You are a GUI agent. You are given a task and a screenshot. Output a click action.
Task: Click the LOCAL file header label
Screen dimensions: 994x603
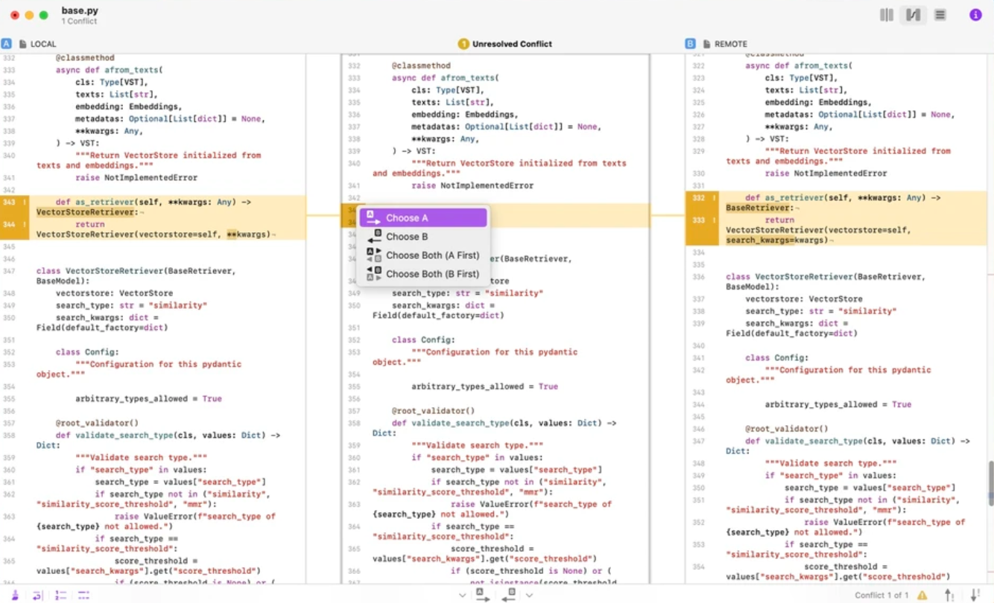(42, 44)
